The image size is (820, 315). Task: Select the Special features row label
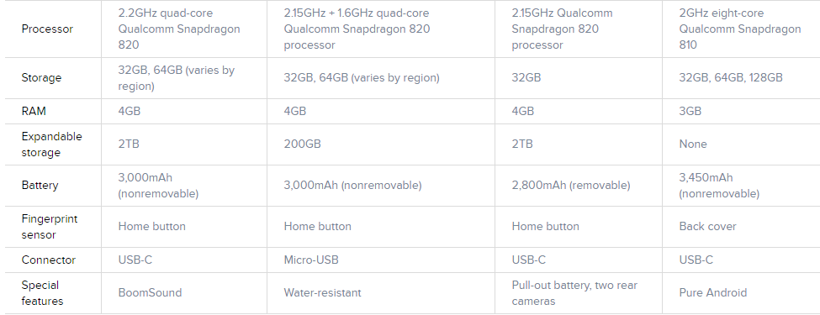tap(42, 293)
